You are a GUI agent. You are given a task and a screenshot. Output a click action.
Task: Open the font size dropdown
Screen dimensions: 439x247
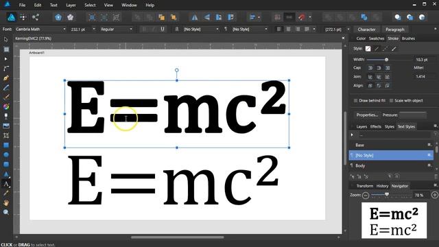[94, 29]
